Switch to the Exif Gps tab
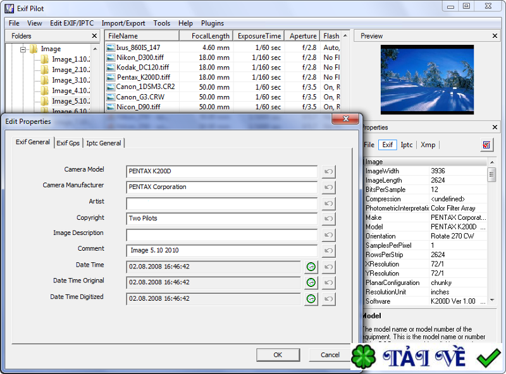 coord(68,143)
